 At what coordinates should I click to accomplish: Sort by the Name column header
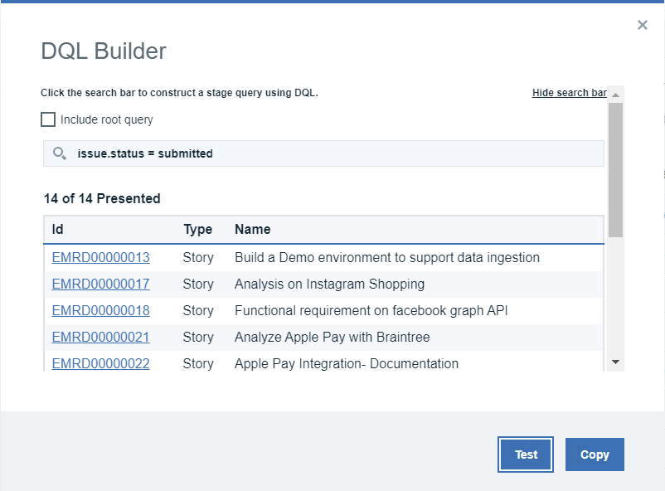253,229
